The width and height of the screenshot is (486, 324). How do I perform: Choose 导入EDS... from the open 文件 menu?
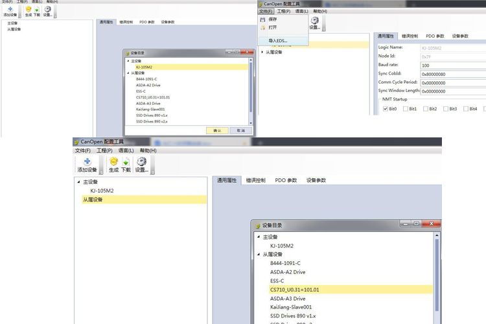tap(283, 41)
